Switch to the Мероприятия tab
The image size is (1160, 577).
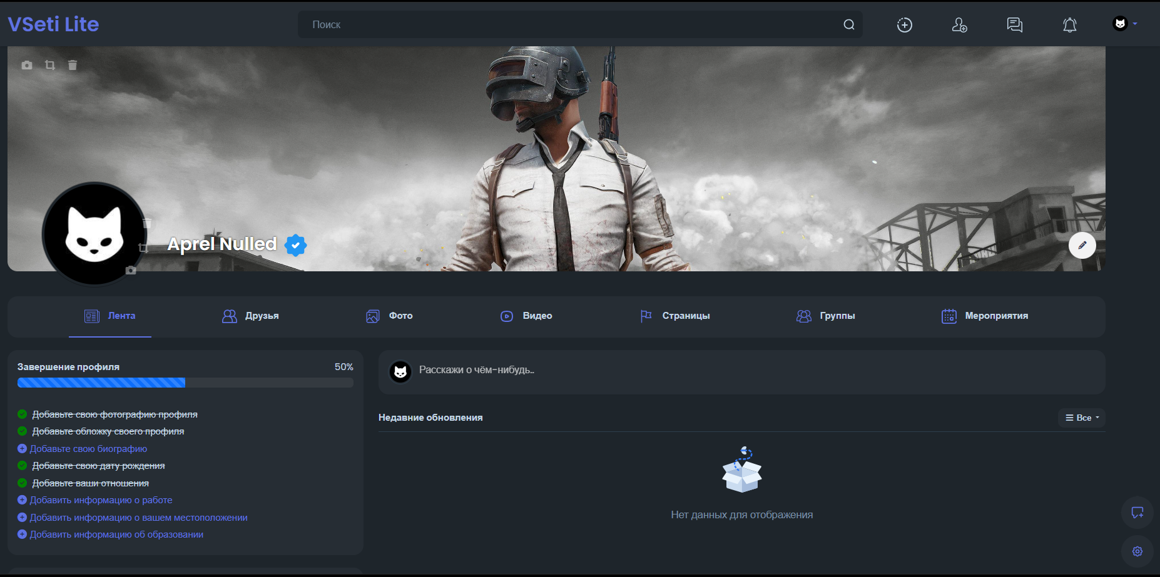coord(985,316)
